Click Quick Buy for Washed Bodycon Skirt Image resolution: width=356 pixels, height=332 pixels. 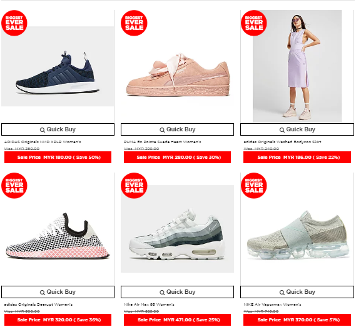297,129
